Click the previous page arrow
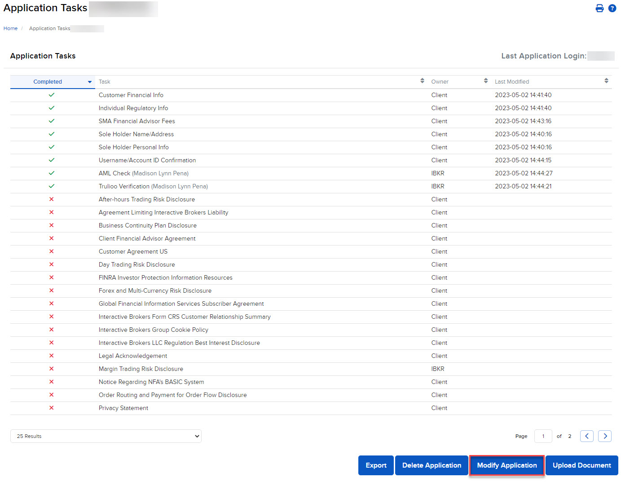The width and height of the screenshot is (621, 482). [x=586, y=436]
